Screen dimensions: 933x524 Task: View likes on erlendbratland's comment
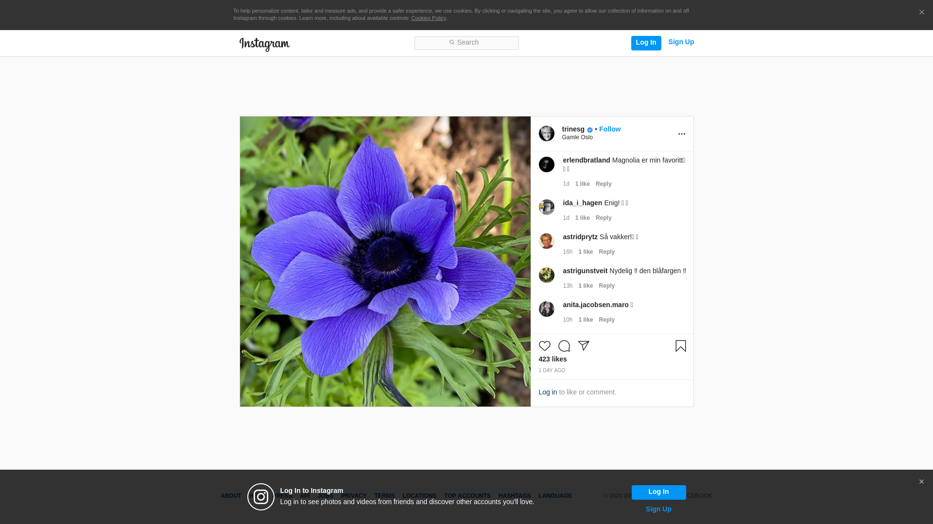point(582,184)
